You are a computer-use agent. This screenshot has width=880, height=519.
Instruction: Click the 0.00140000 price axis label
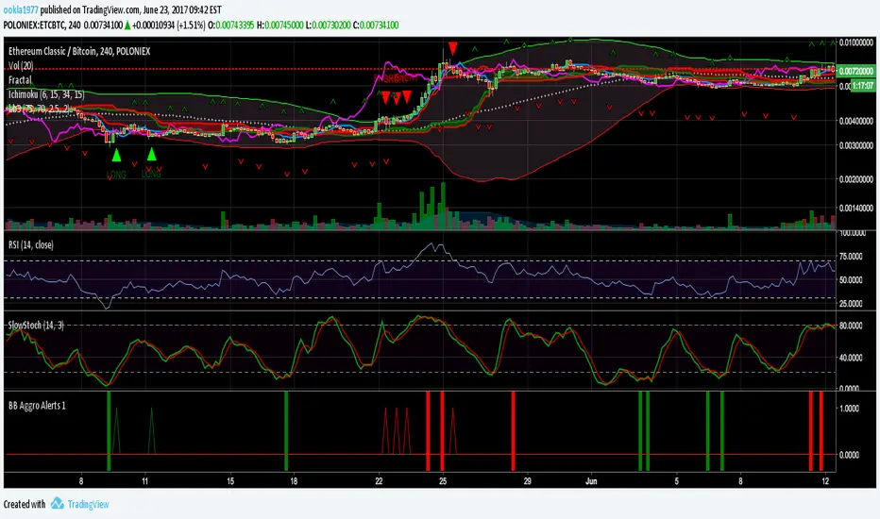856,209
